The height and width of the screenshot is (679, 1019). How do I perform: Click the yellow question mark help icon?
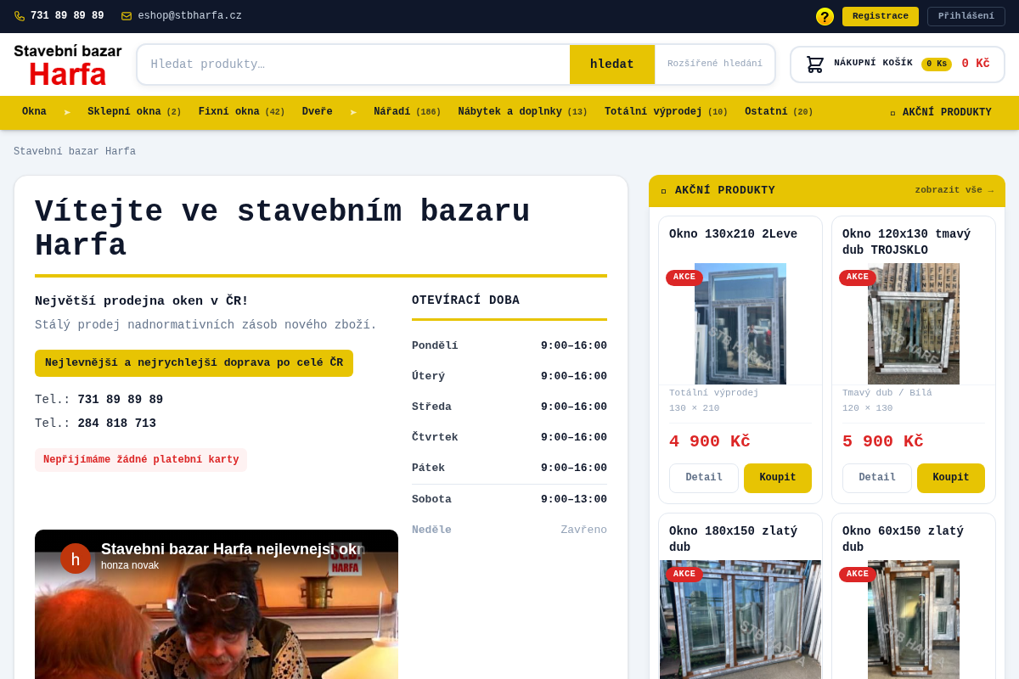pos(825,17)
